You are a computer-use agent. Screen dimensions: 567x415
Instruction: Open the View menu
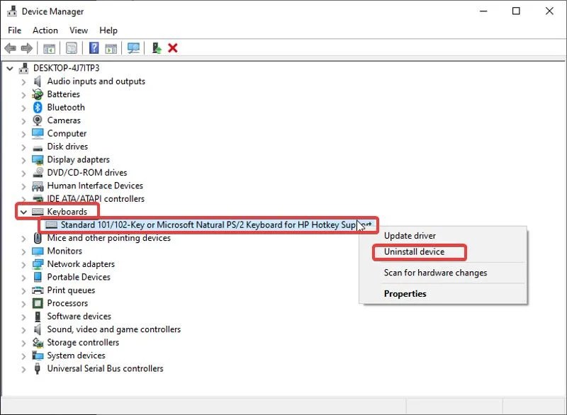click(x=78, y=30)
